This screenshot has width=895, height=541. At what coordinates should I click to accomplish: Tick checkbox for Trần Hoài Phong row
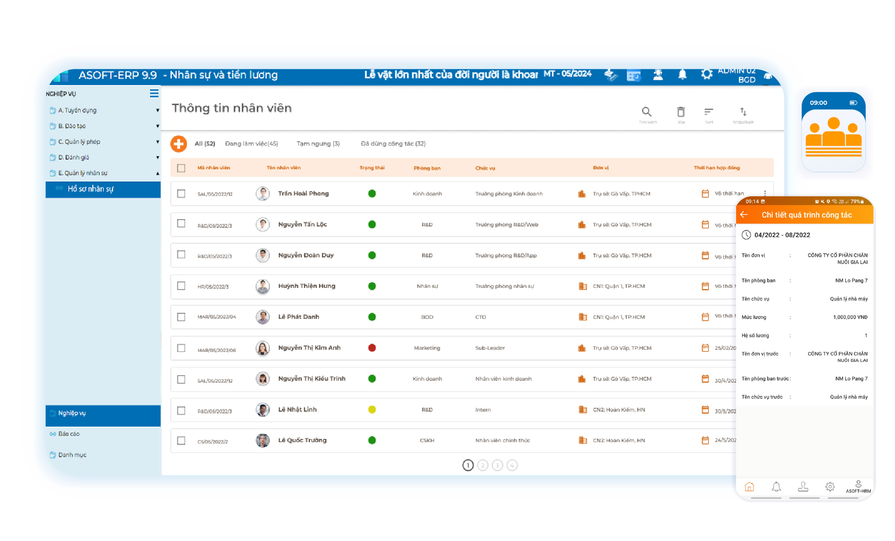(x=181, y=194)
